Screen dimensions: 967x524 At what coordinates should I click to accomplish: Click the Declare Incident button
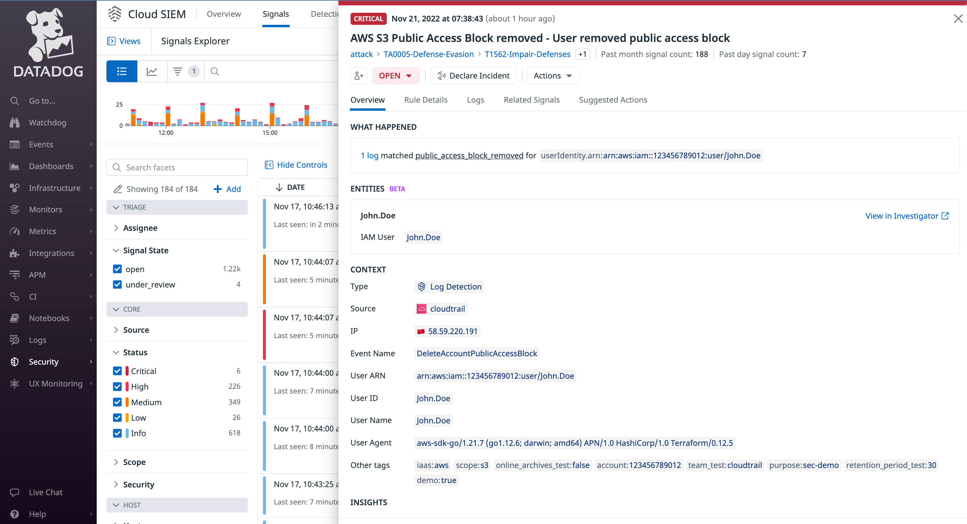coord(473,75)
